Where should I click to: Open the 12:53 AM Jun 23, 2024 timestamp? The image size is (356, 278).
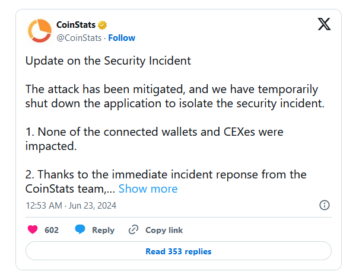(x=71, y=206)
